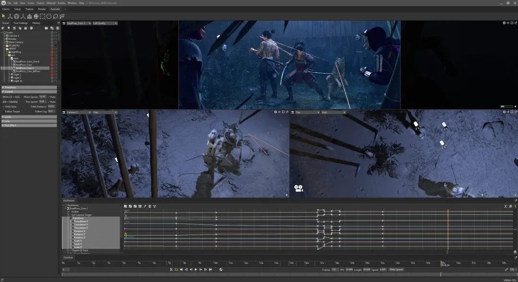Select the arrow selection tool in toolbar
This screenshot has height=282, width=518.
(3, 16)
